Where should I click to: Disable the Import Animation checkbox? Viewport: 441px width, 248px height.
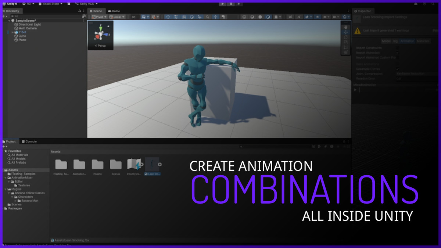click(397, 53)
